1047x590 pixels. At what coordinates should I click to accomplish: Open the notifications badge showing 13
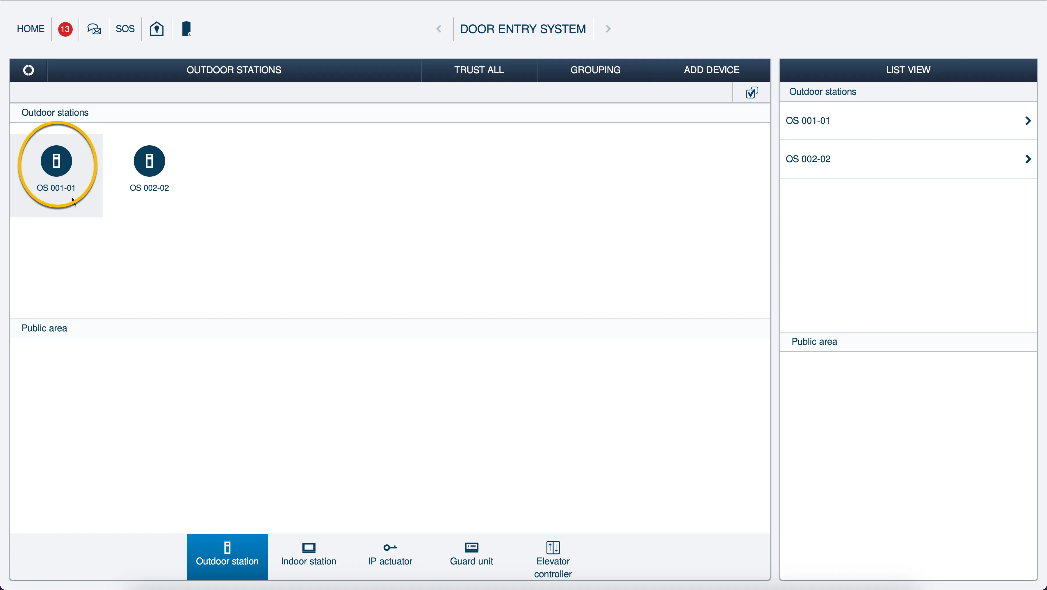65,29
